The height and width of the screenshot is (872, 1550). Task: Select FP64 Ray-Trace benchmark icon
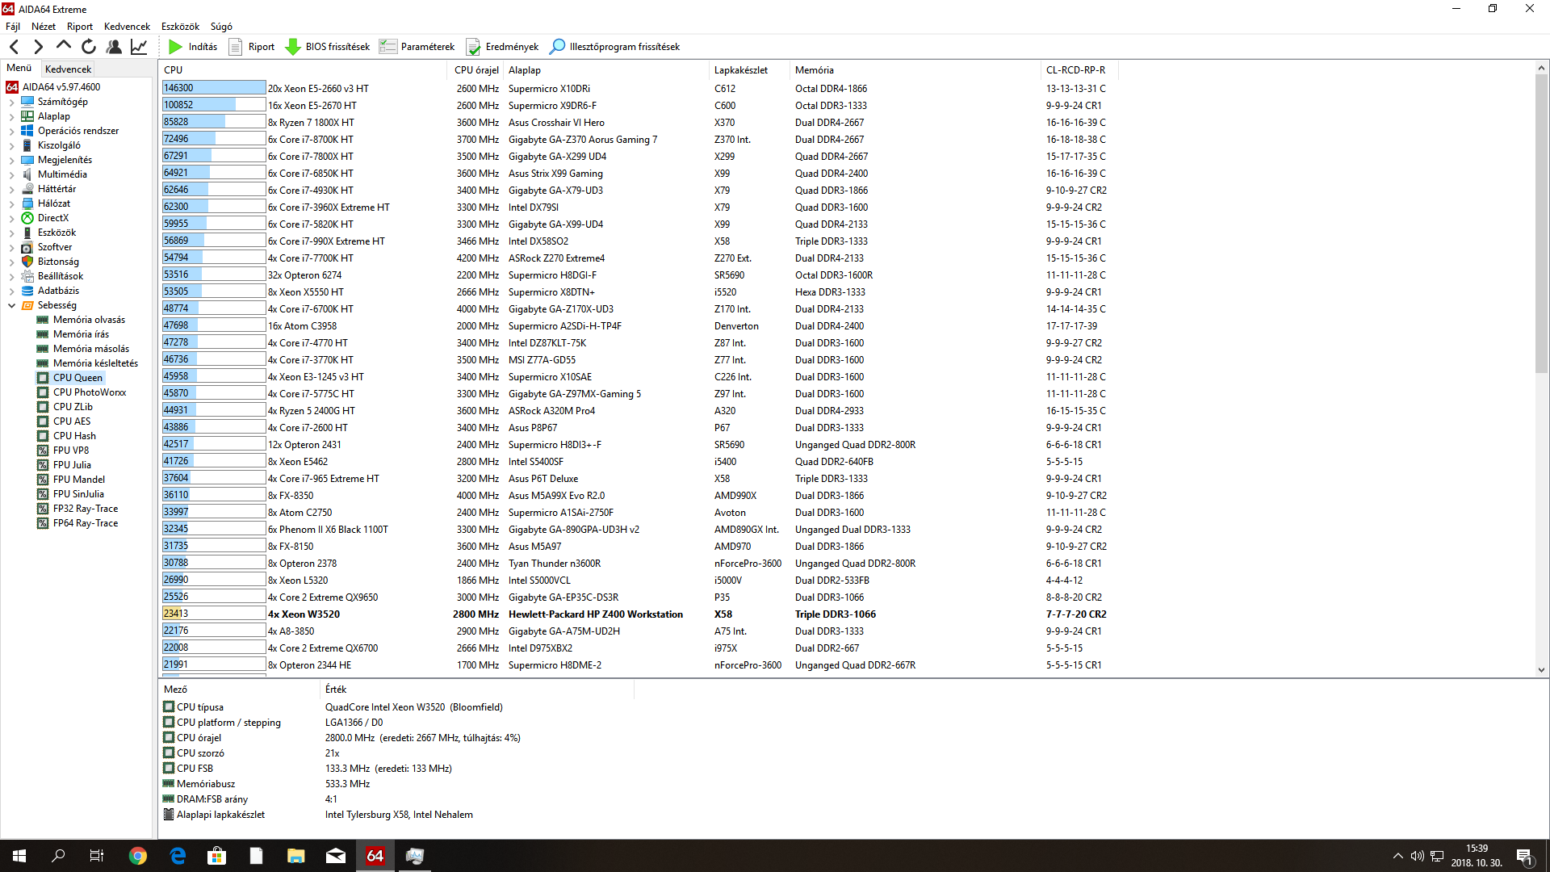click(43, 523)
